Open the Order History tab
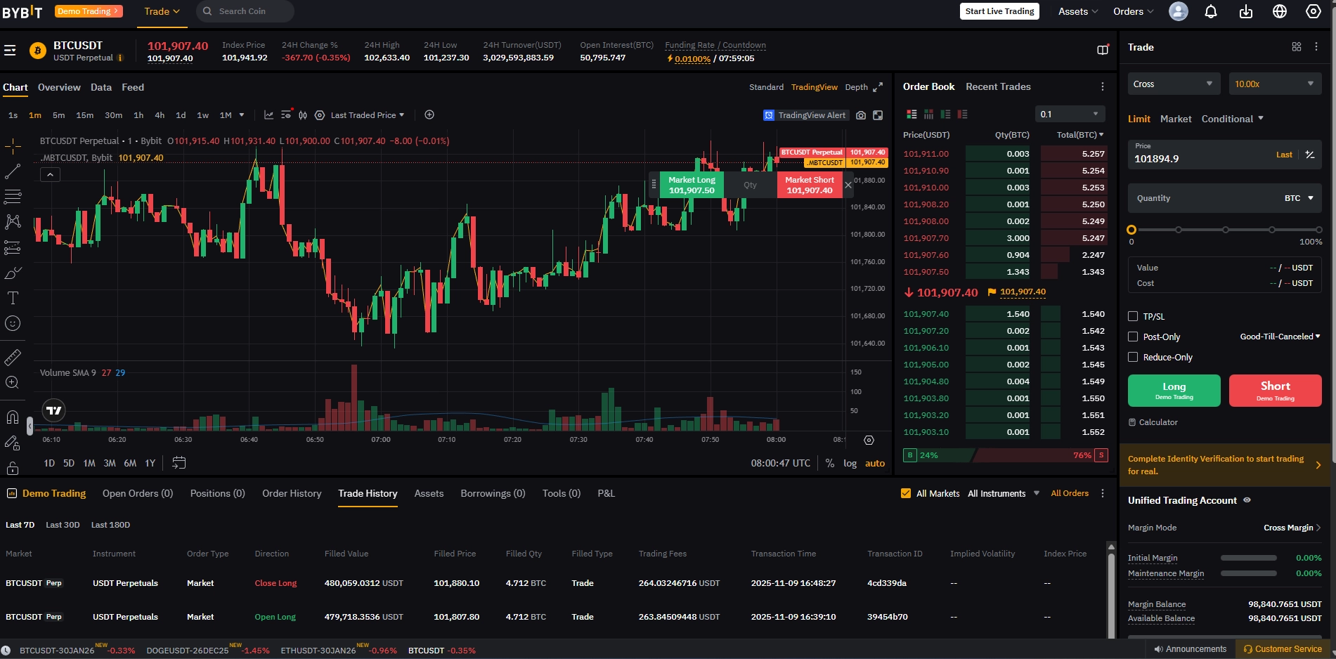1336x659 pixels. (292, 493)
